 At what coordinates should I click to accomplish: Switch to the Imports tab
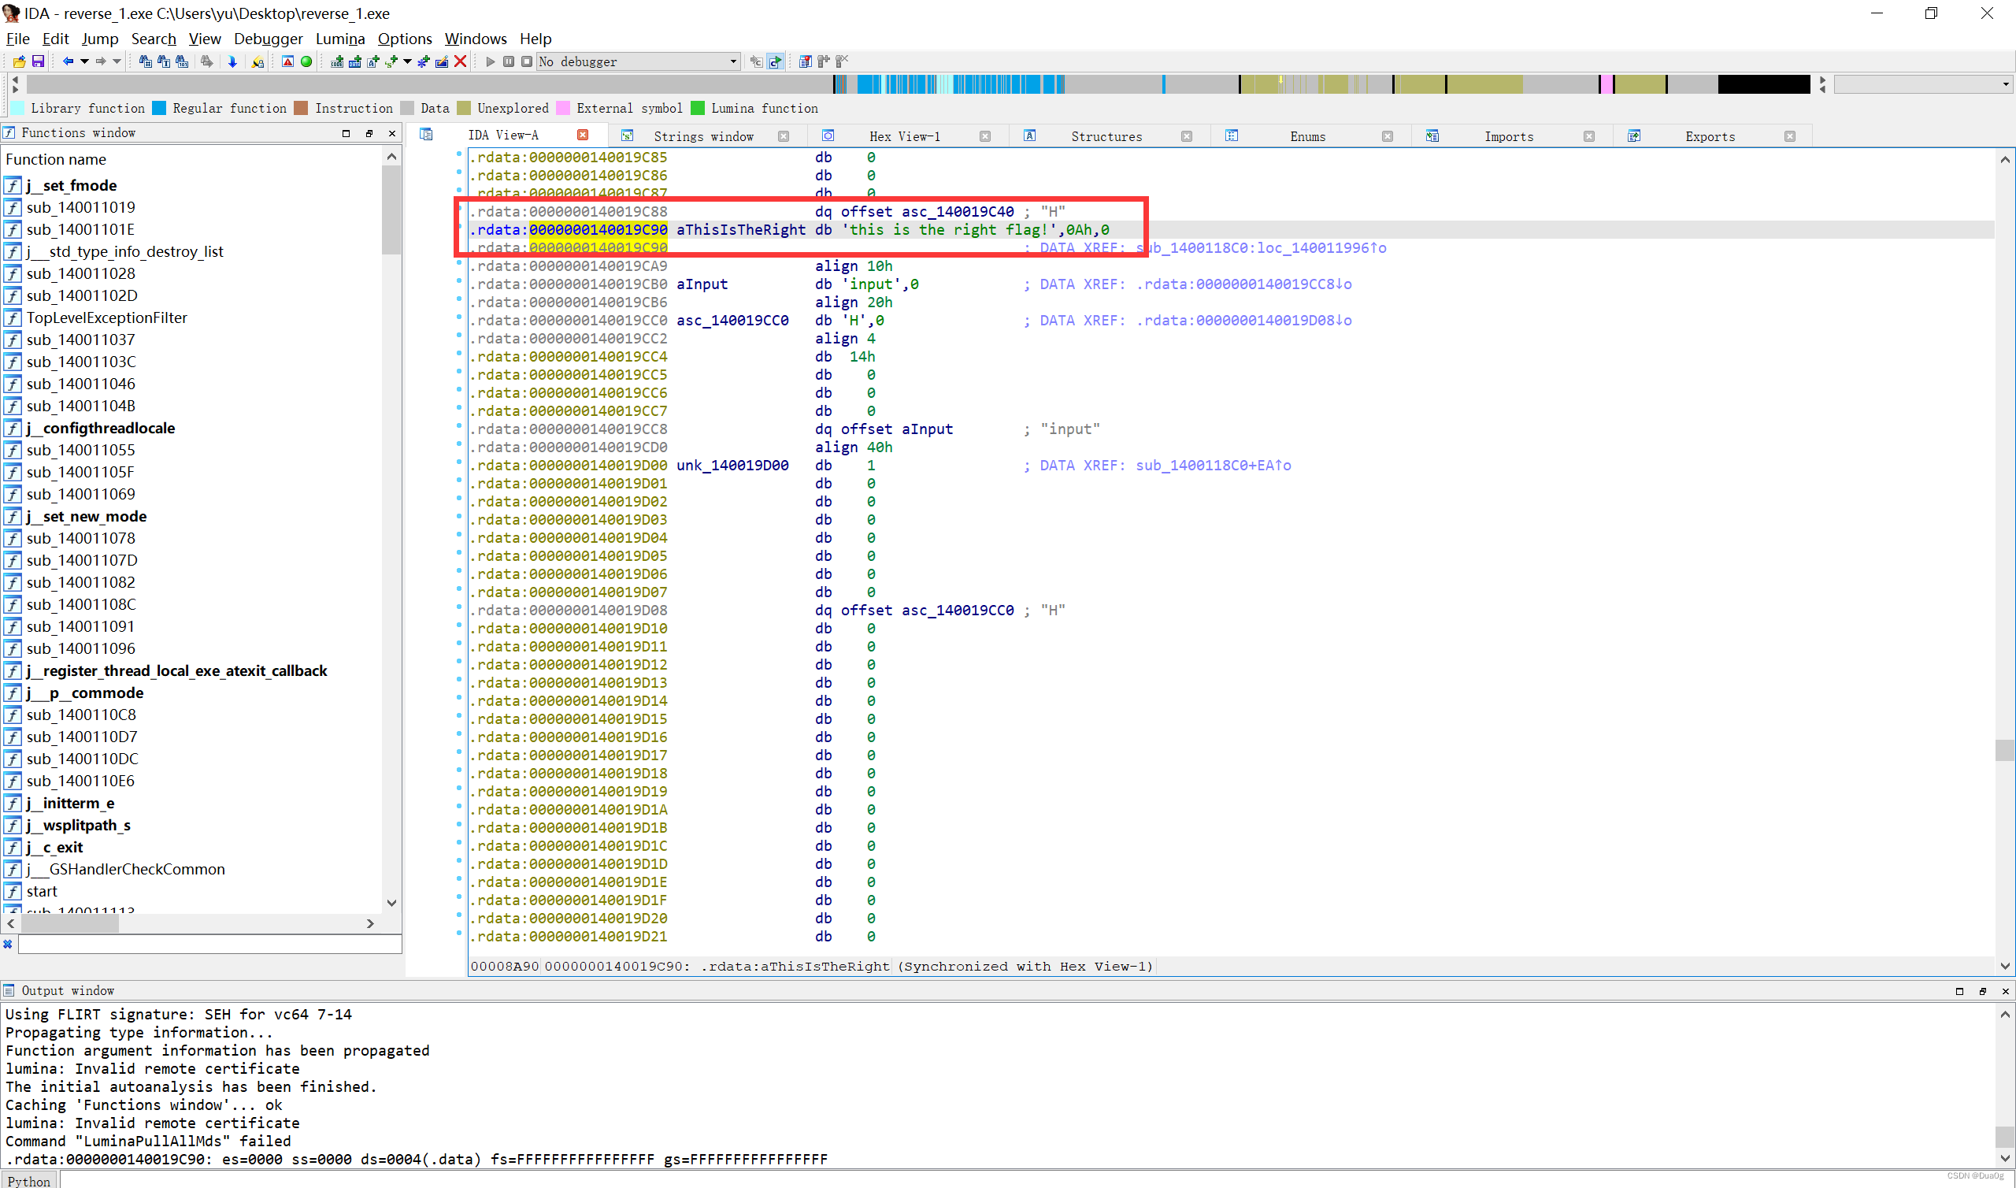[1508, 136]
